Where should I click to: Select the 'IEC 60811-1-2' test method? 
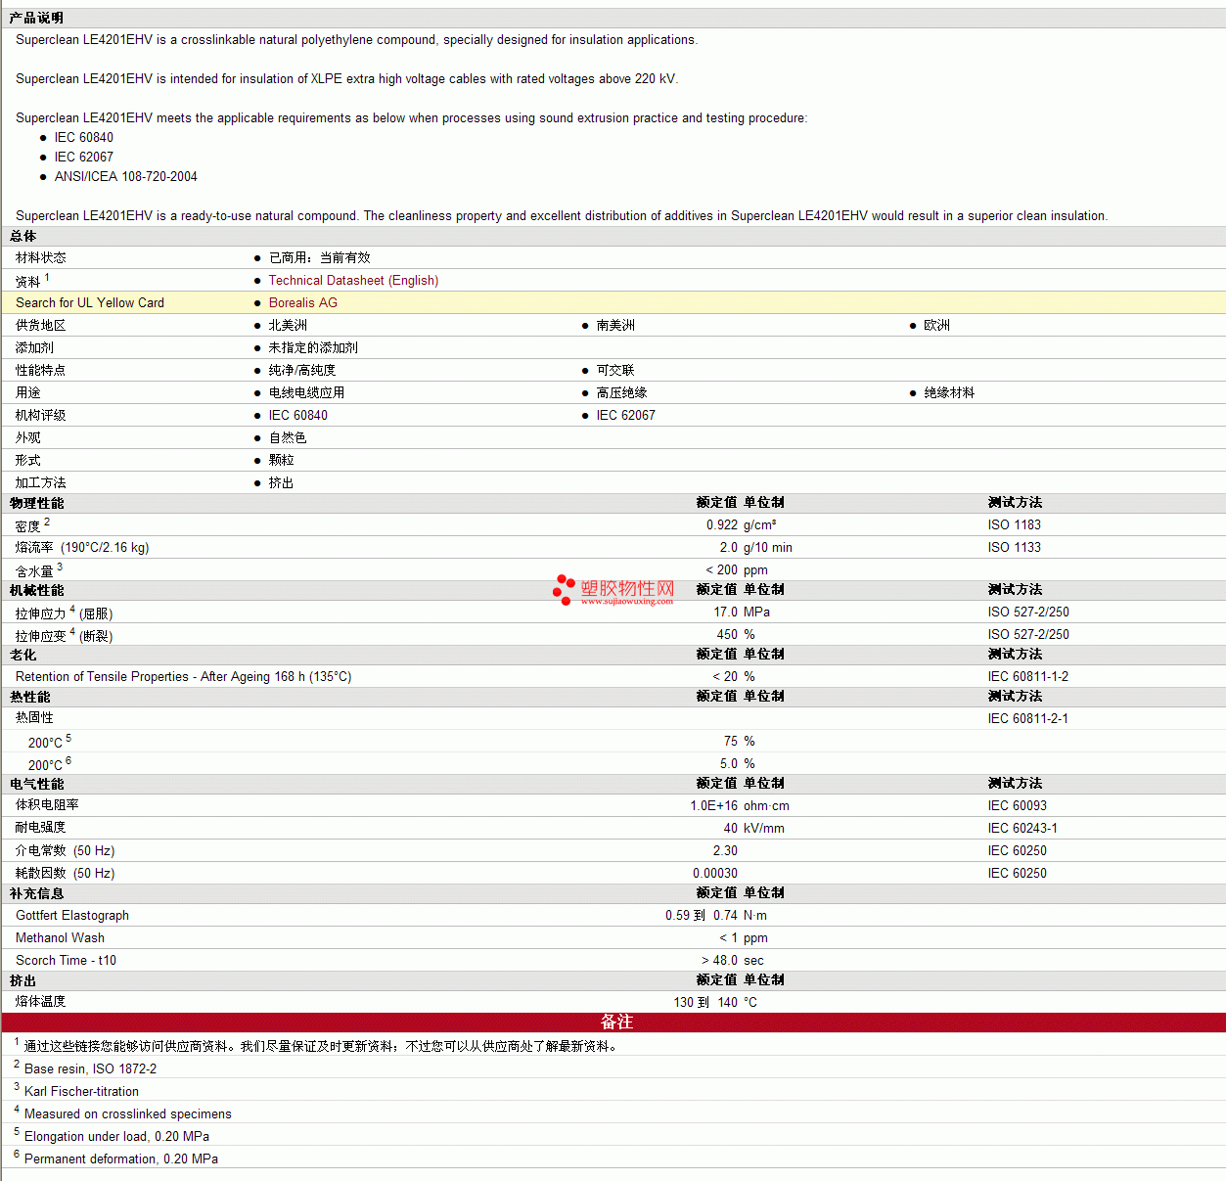coord(1028,676)
